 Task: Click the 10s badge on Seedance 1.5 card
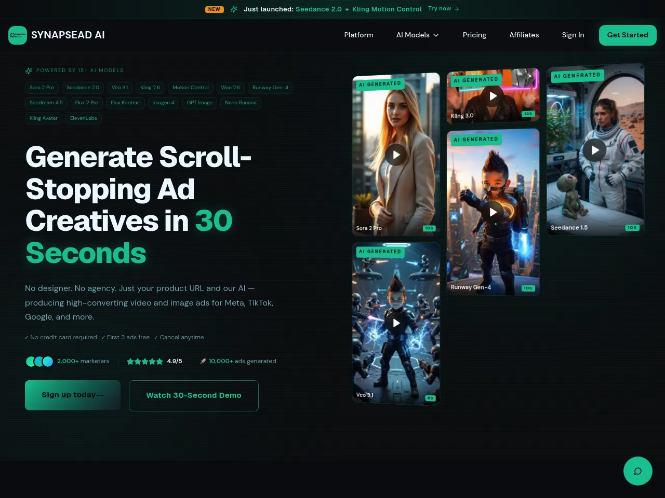(x=632, y=228)
